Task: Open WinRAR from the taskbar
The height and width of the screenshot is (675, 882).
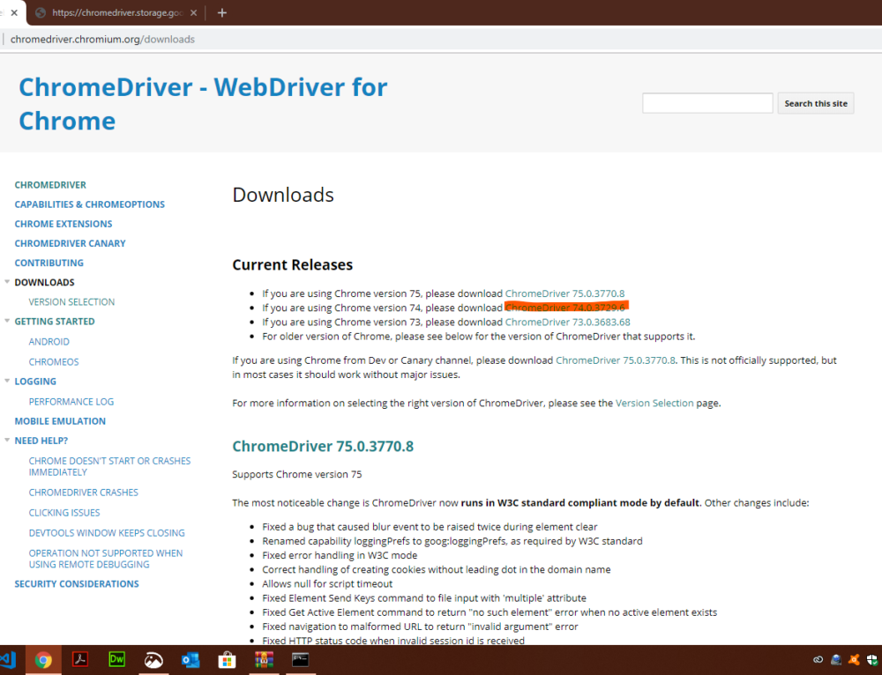Action: pyautogui.click(x=263, y=660)
